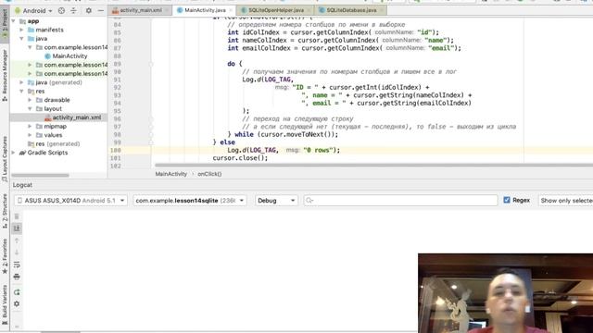Click the Project panel horizontal scrollbar
Screen dimensions: 593x333
40,175
